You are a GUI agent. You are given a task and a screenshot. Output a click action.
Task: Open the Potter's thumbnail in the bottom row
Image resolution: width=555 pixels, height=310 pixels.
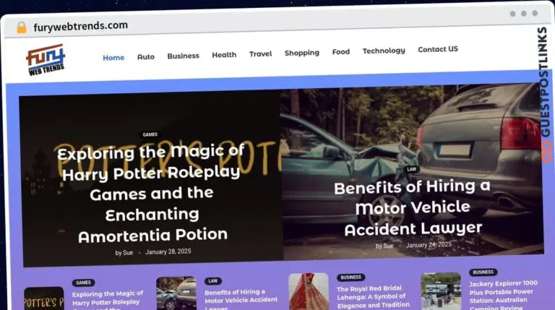tap(44, 298)
